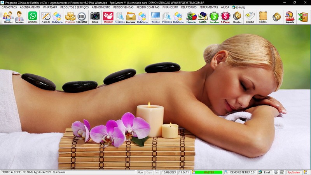Click the computer icon in status bar
The height and width of the screenshot is (175, 311).
(x=282, y=172)
